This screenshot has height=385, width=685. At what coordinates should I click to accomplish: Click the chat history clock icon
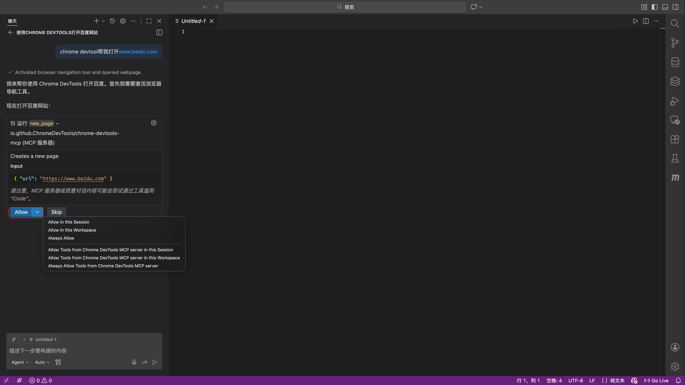tap(112, 21)
